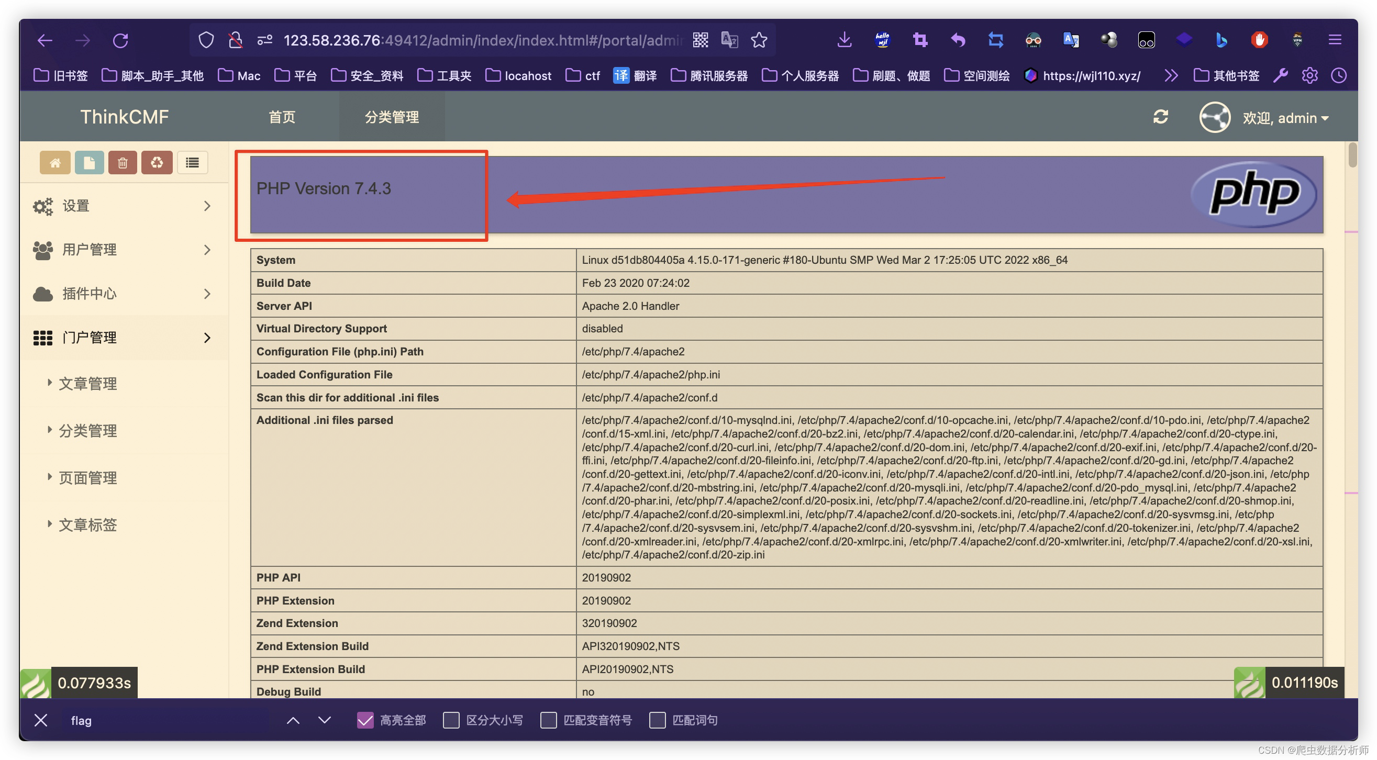Open 文章标签 in the sidebar

tap(87, 524)
